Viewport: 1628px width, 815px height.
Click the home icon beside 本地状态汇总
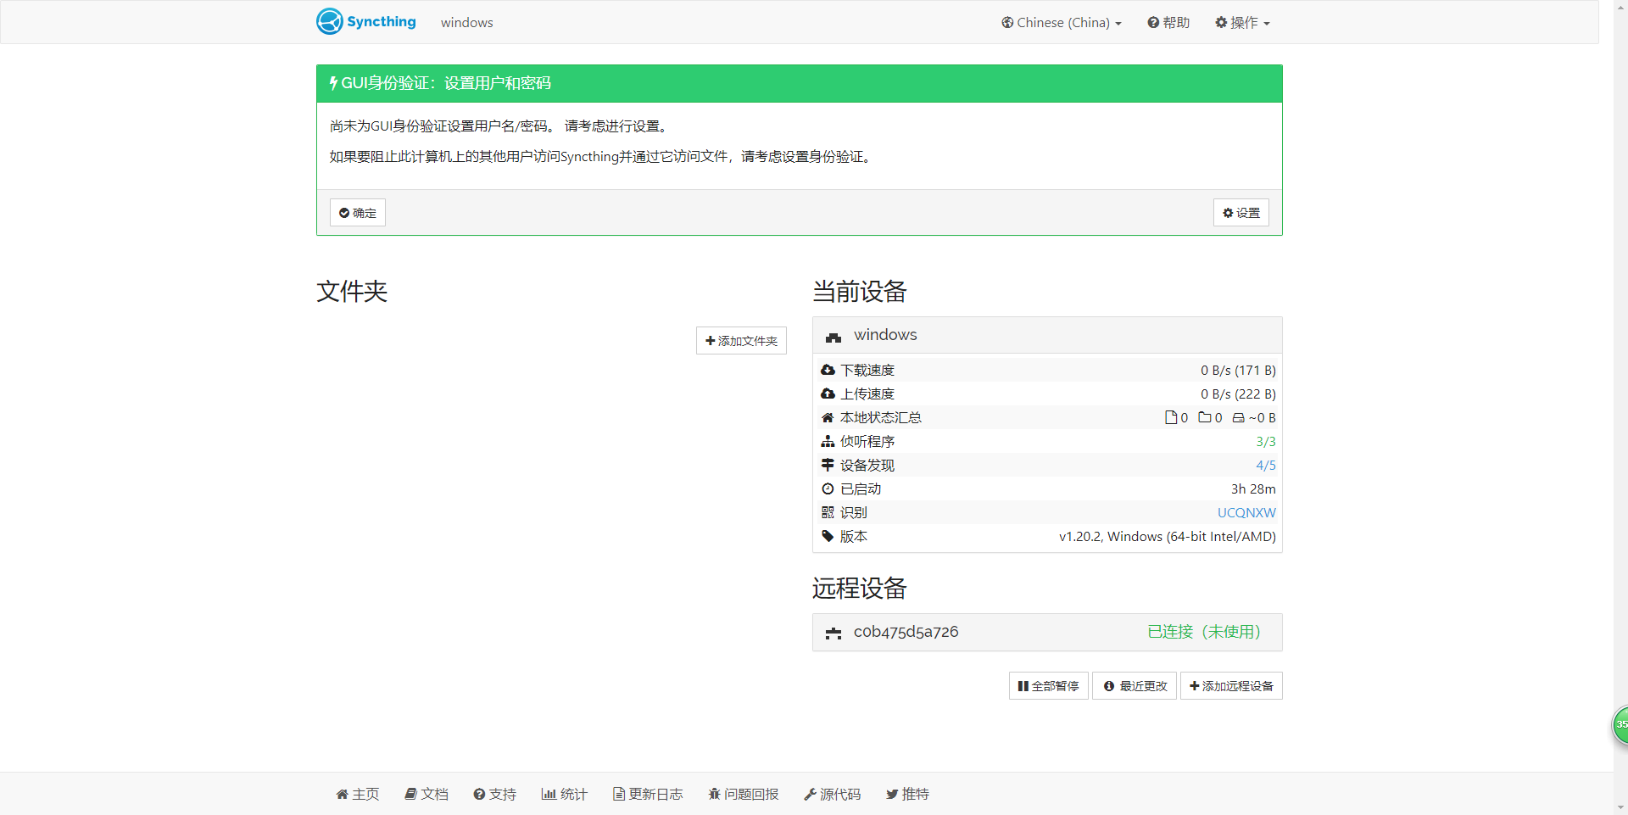click(x=828, y=417)
